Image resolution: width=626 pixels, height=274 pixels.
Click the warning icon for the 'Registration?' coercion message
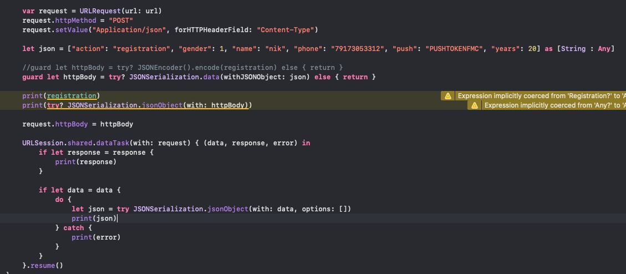click(447, 96)
